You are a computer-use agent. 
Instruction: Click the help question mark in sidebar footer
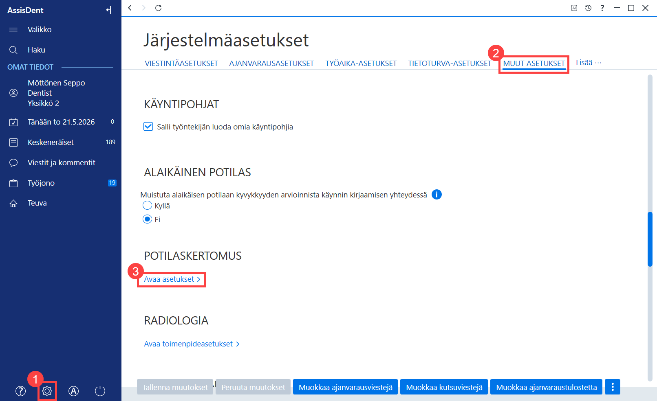[x=20, y=391]
